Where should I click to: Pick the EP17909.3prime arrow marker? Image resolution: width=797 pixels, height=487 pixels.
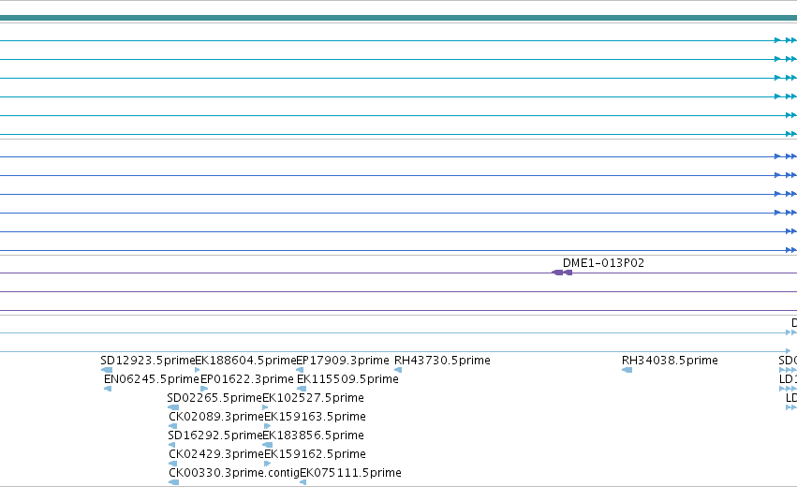point(300,370)
